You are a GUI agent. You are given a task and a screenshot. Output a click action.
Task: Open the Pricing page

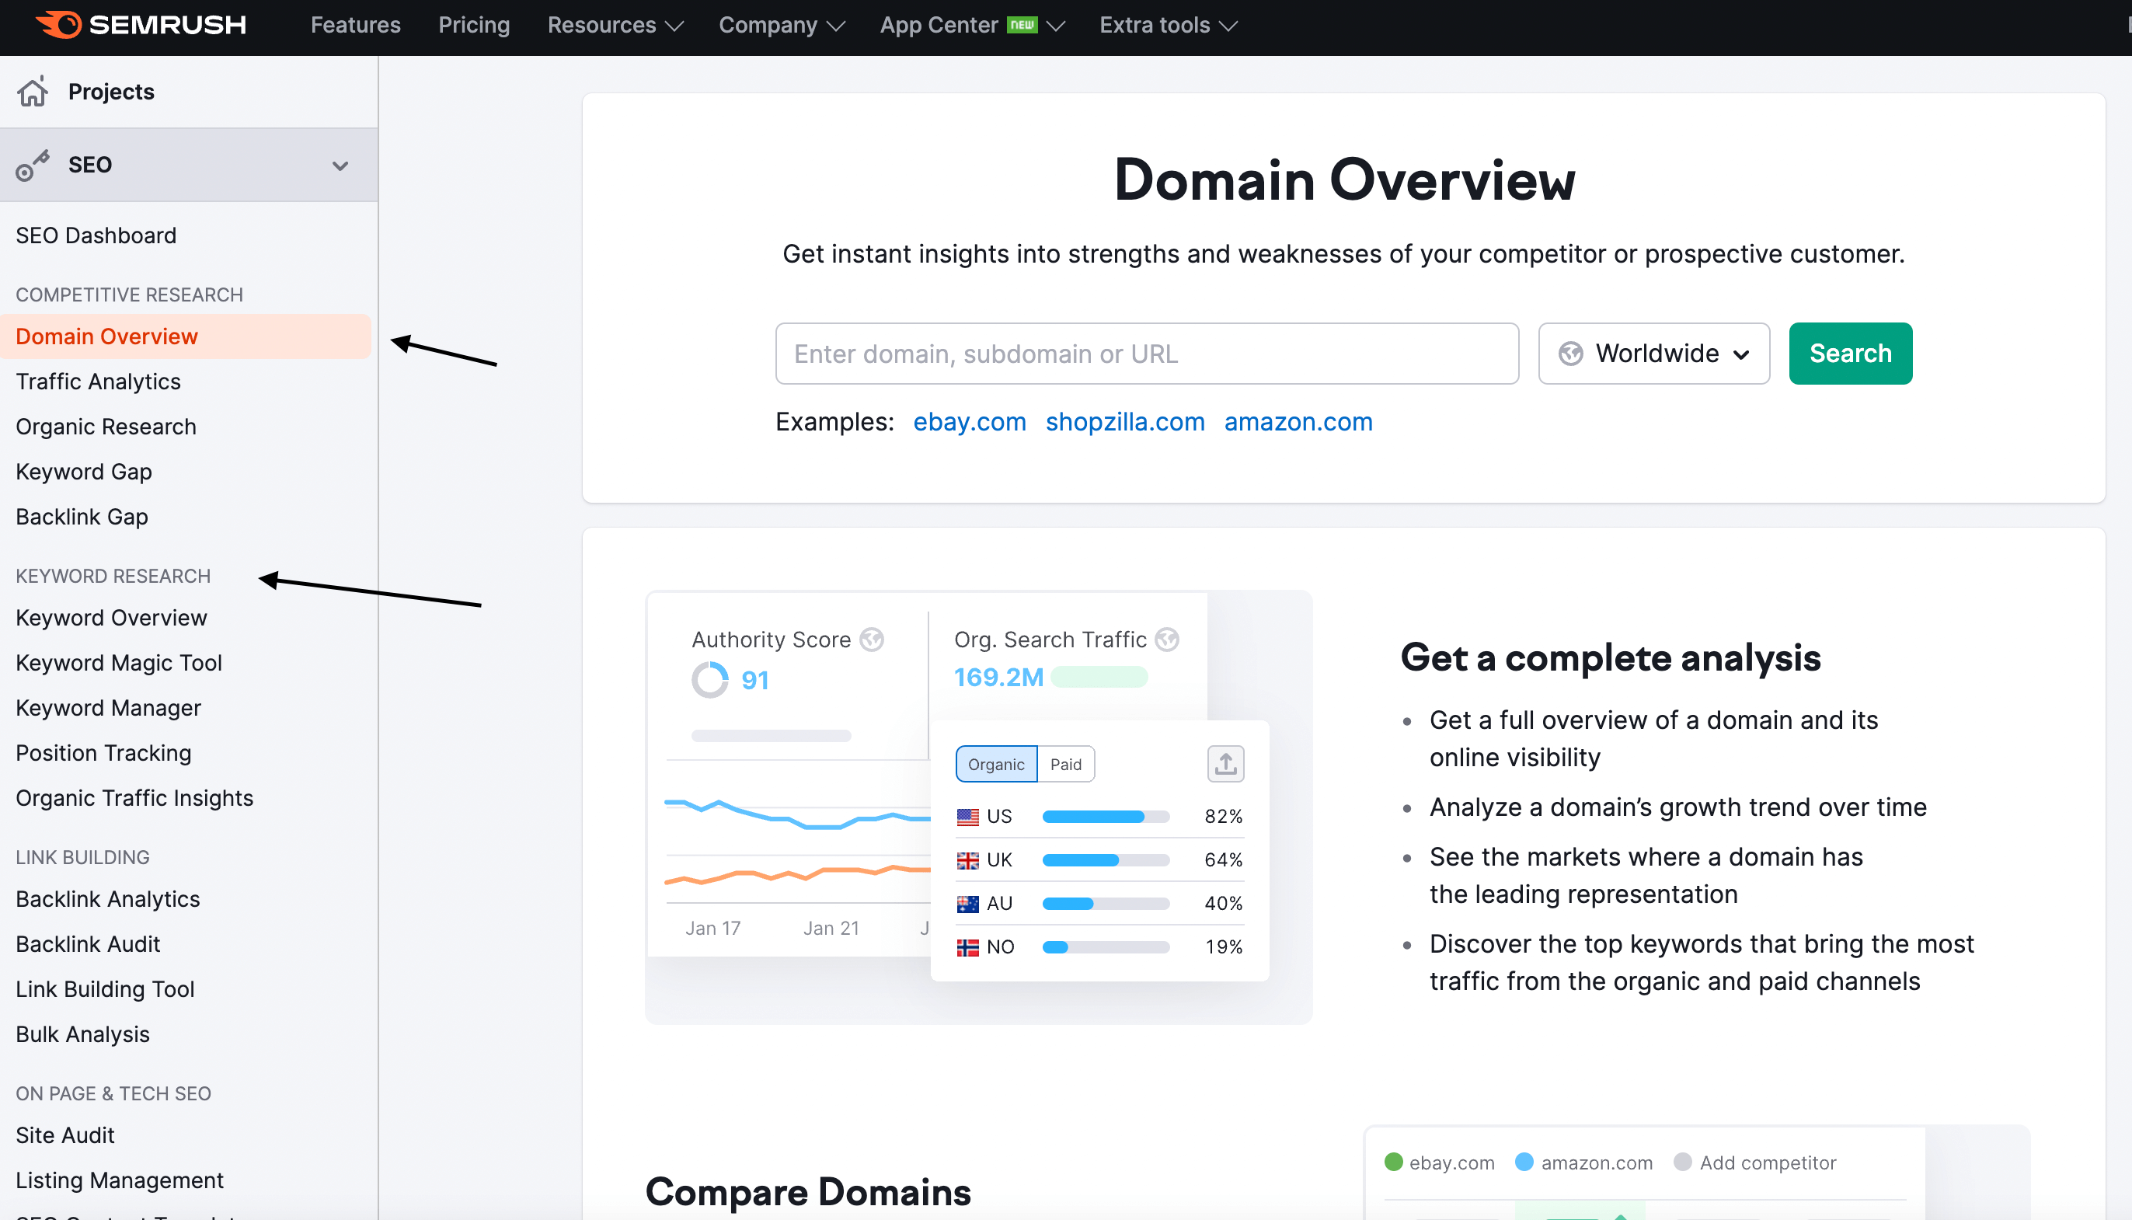[474, 25]
